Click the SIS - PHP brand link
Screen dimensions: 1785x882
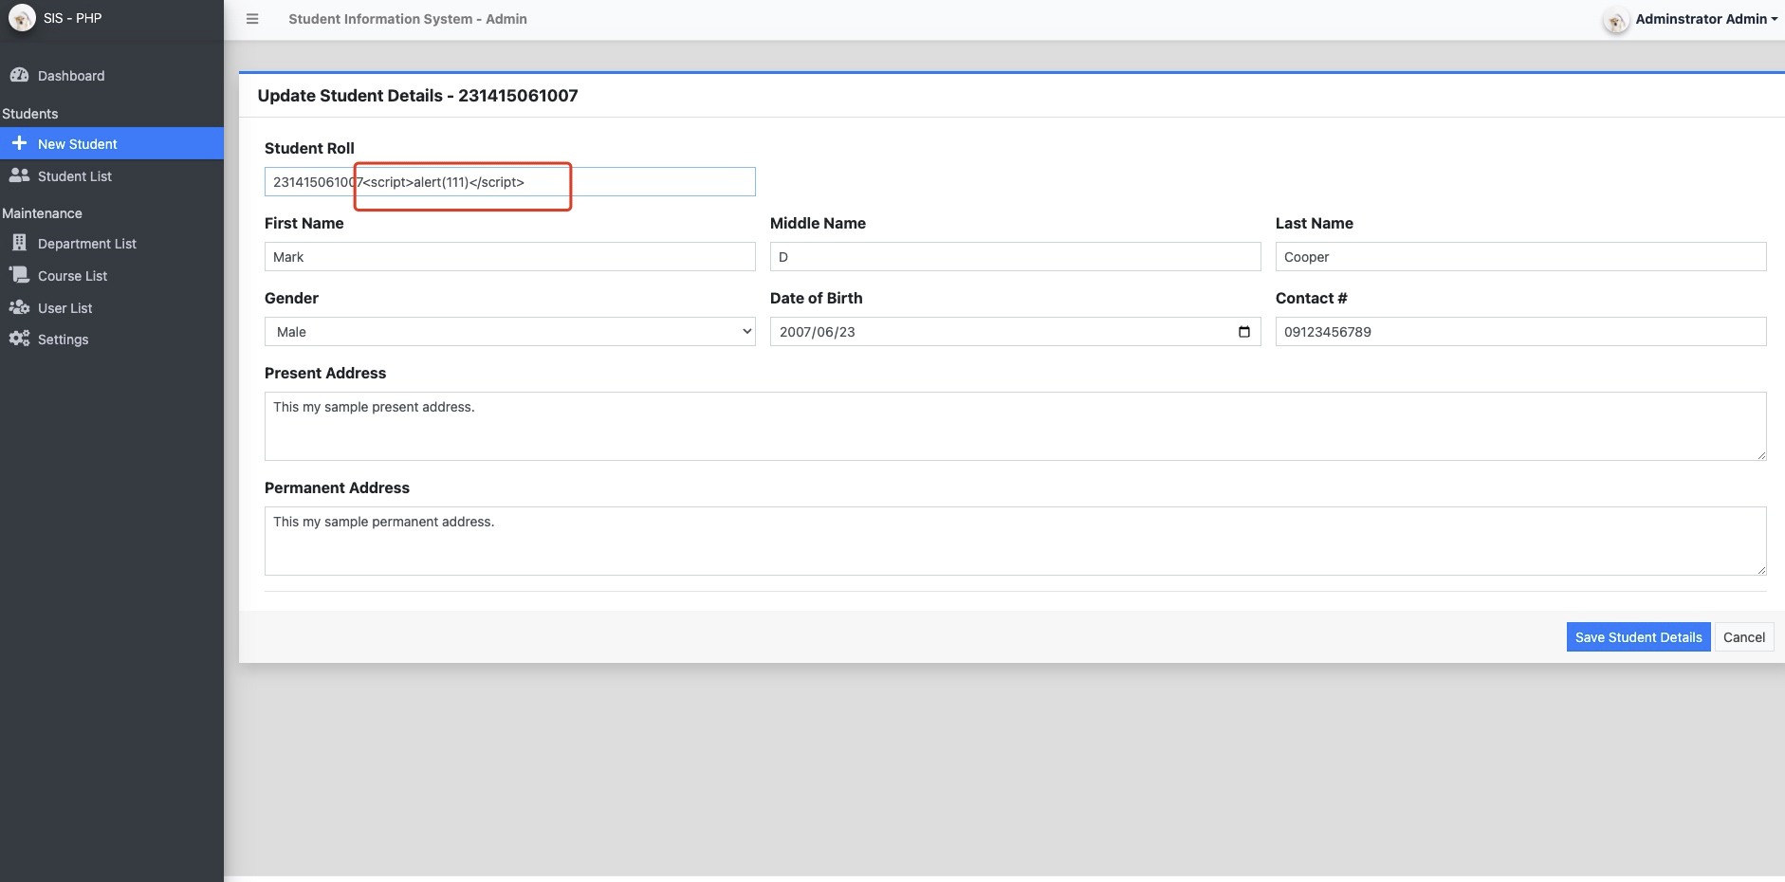click(72, 18)
